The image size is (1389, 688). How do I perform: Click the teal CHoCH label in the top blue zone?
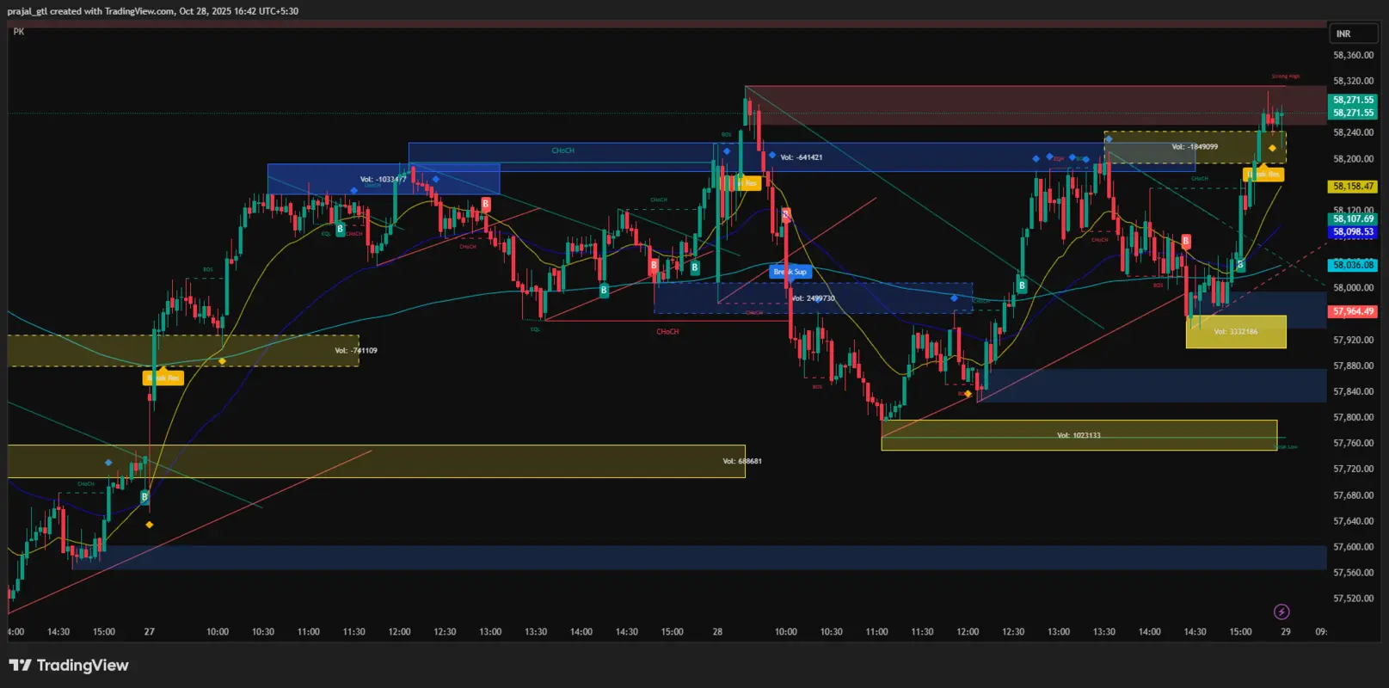(562, 150)
